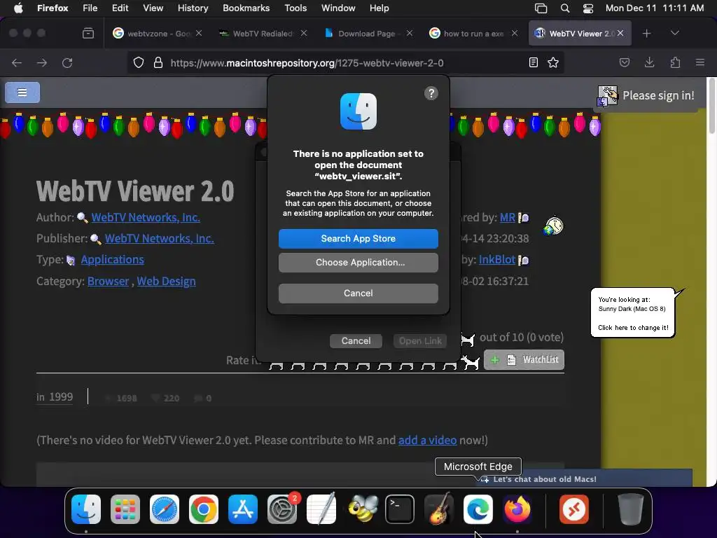The height and width of the screenshot is (538, 717).
Task: Launch Terminal from the Dock
Action: 400,509
